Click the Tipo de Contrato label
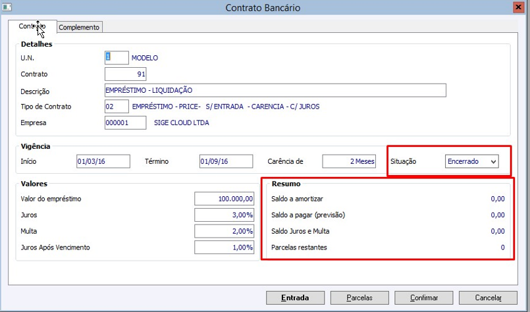The image size is (530, 312). click(46, 107)
